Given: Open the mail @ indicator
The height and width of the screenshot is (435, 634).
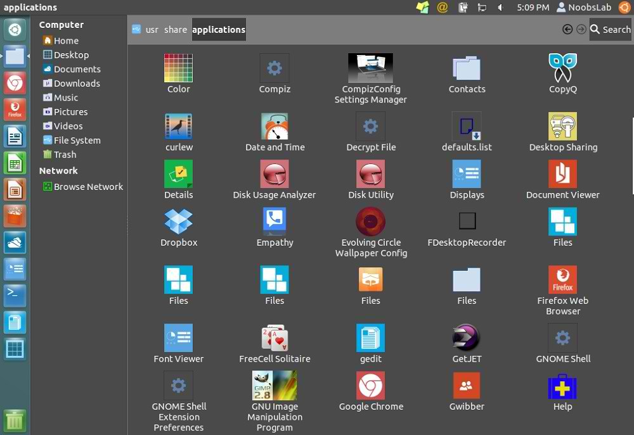Looking at the screenshot, I should click(x=443, y=7).
